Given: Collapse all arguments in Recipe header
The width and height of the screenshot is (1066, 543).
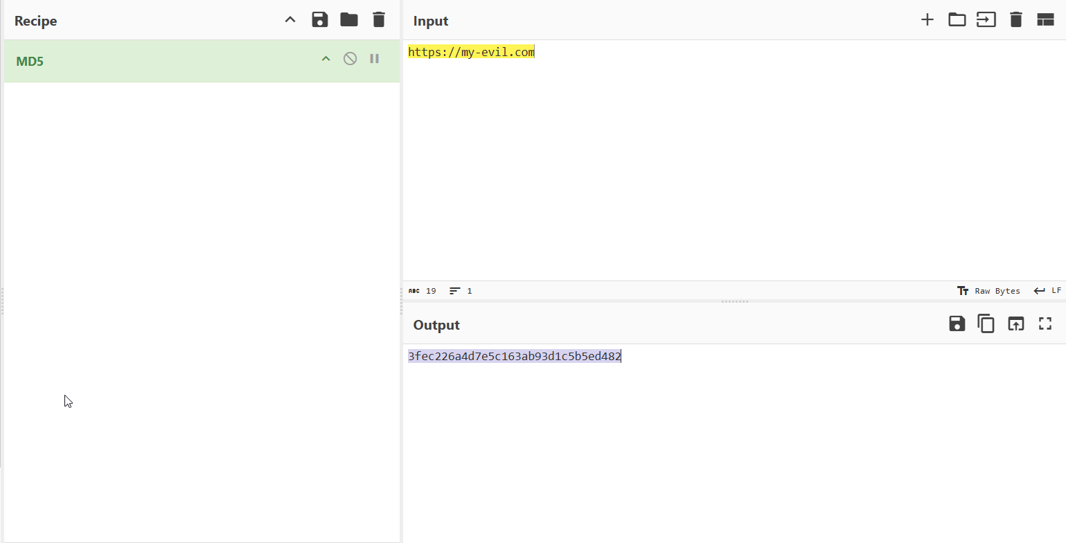Looking at the screenshot, I should point(290,20).
